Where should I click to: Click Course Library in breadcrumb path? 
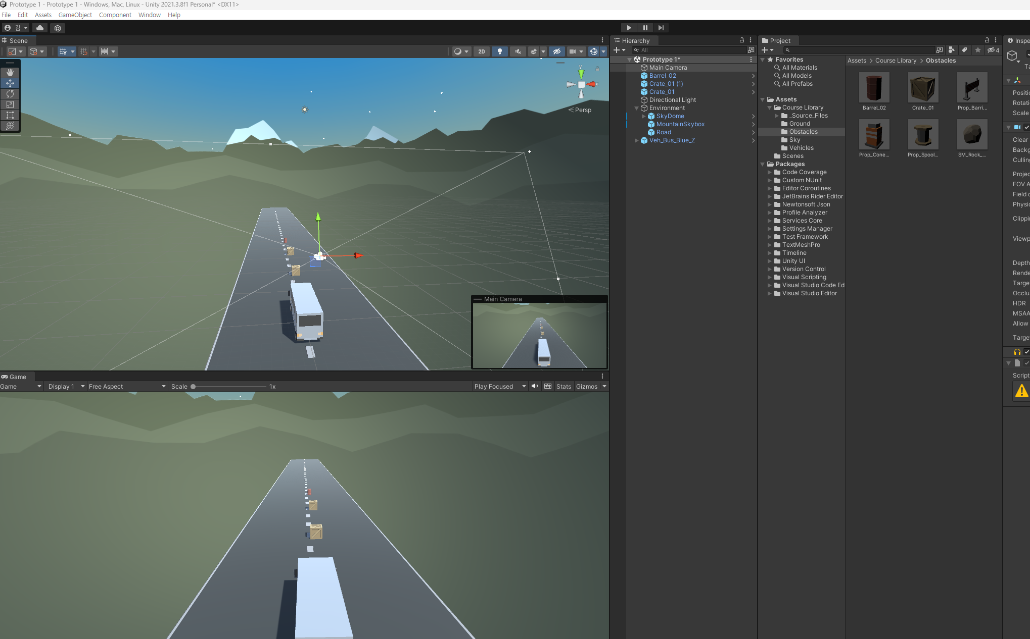tap(895, 61)
